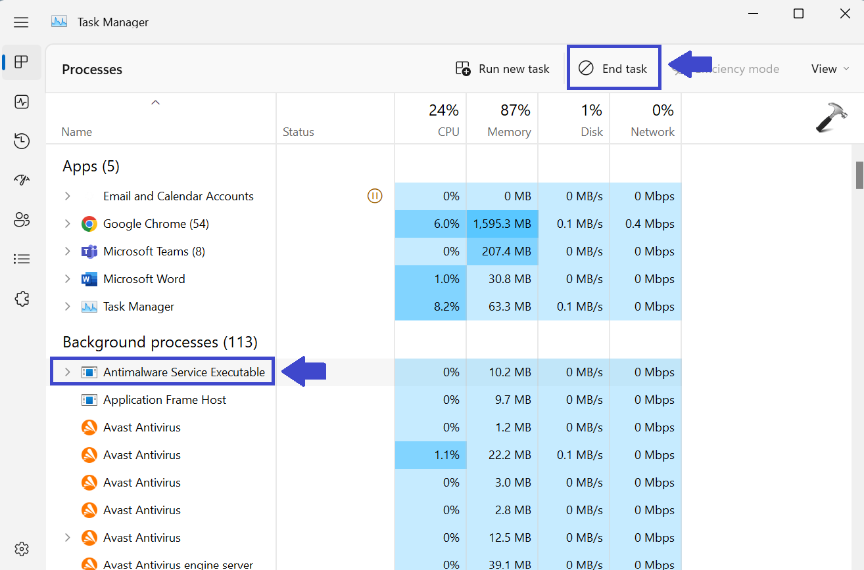Screen dimensions: 864x570
Task: Expand the Microsoft Teams process group
Action: (x=67, y=252)
